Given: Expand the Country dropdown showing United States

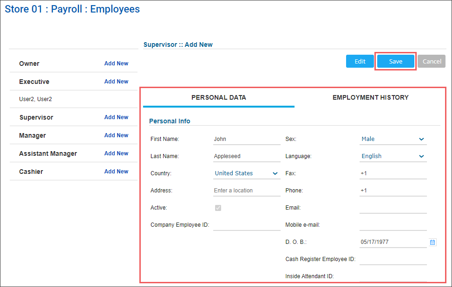Looking at the screenshot, I should click(x=247, y=173).
